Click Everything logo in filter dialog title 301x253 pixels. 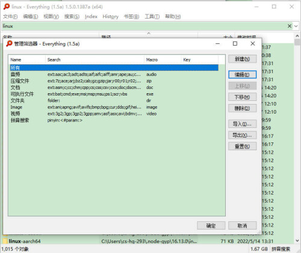[x=9, y=43]
